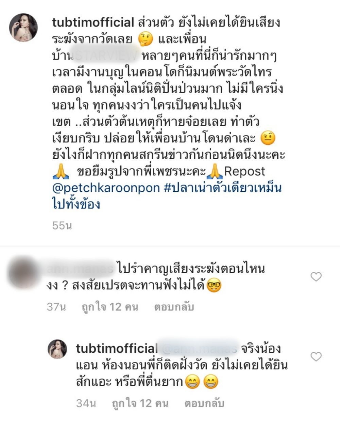Click the 34น timestamp on the reply

(86, 403)
